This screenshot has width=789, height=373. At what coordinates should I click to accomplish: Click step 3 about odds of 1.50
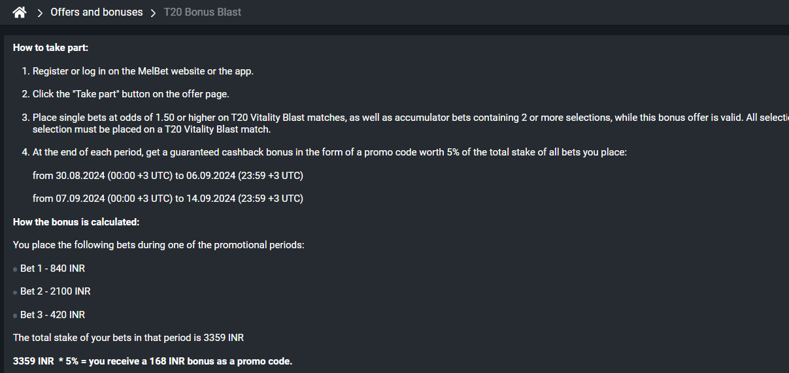[x=405, y=123]
